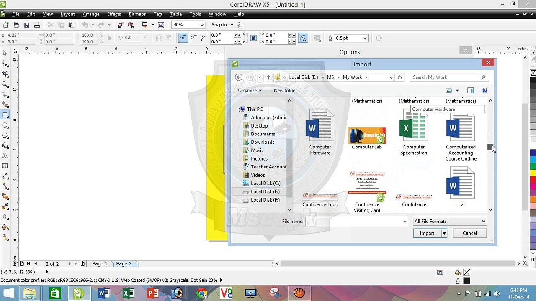Open the outline width 0.5 pt dropdown
The width and height of the screenshot is (536, 301).
(x=365, y=38)
